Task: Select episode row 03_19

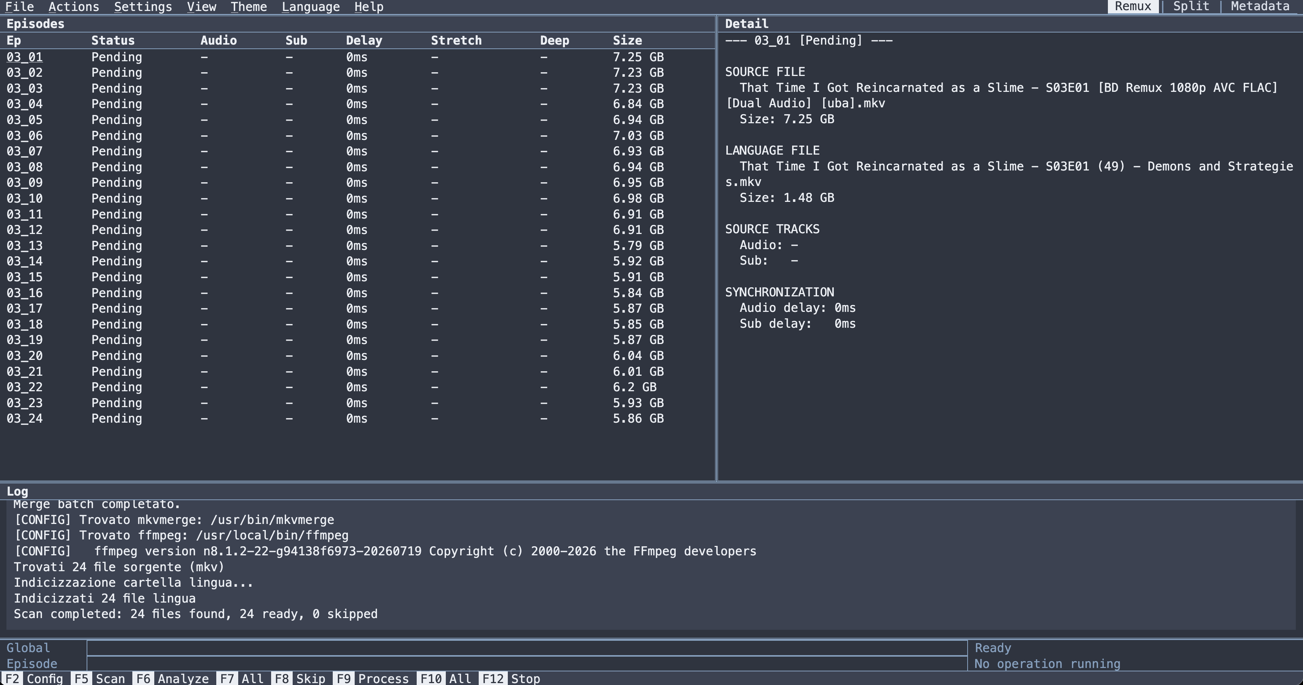Action: tap(357, 340)
